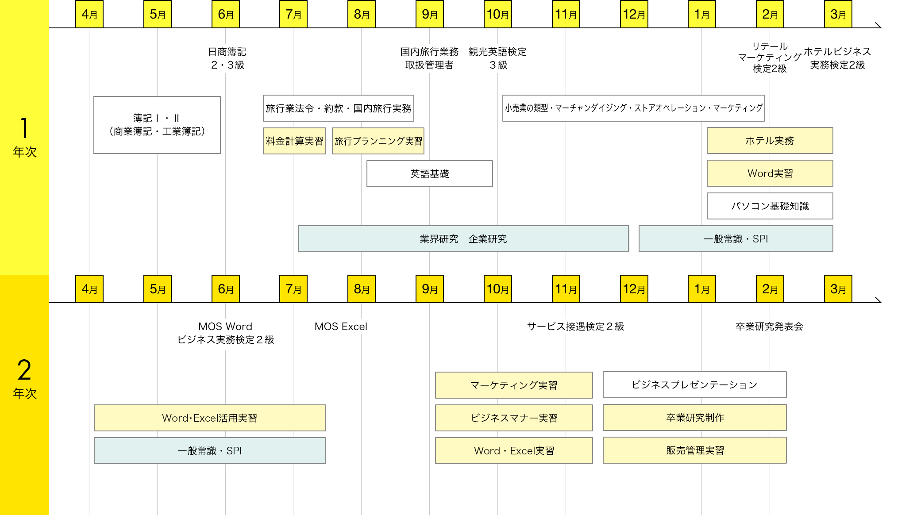The image size is (917, 515).
Task: Click the Word・Excel活用実習 bar in year 2
Action: (x=210, y=418)
